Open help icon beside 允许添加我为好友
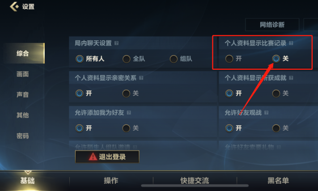Image resolution: width=318 pixels, height=191 pixels. [x=129, y=113]
